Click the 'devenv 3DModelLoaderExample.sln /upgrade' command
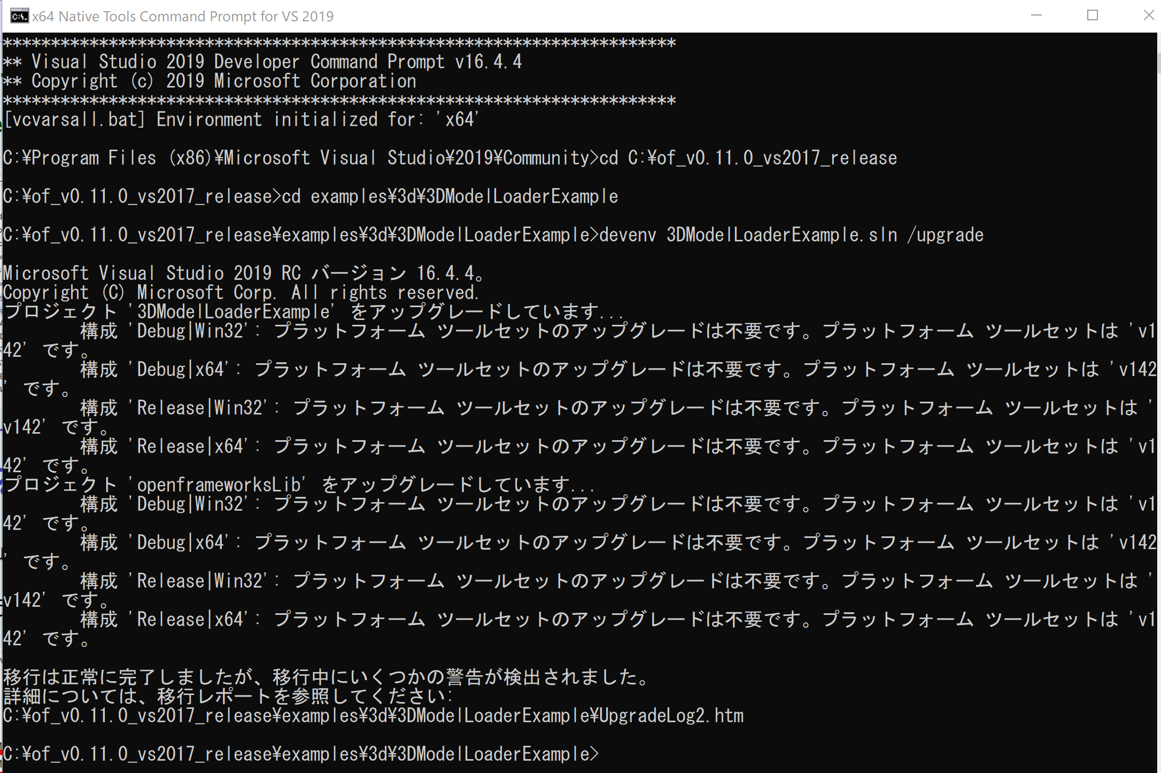1161x773 pixels. click(791, 235)
